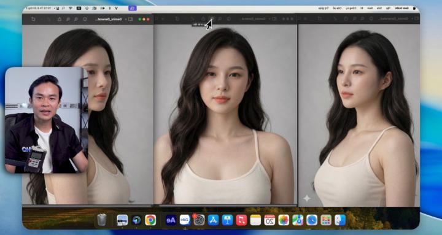Open info inspector in front-facing portrait window
Image resolution: width=442 pixels, height=235 pixels.
[228, 19]
